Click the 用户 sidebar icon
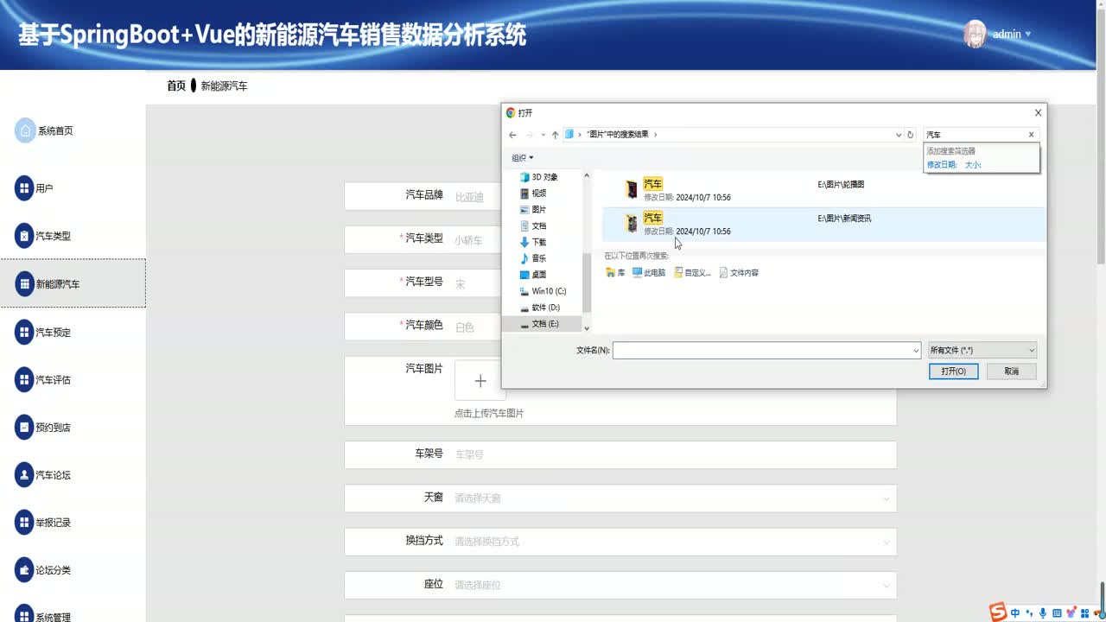Screen dimensions: 1106x622 [24, 188]
